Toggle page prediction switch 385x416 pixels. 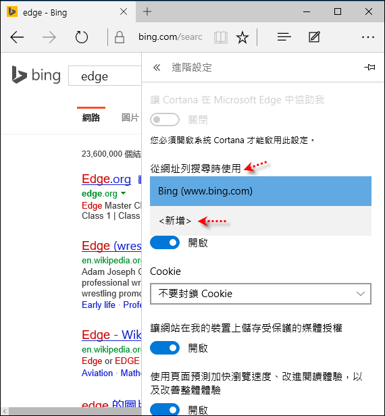[x=165, y=410]
